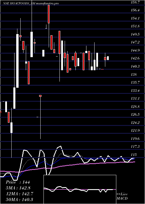Image resolution: width=145 pixels, height=204 pixels.
Task: Click the 115 price axis label
Action: (x=134, y=155)
